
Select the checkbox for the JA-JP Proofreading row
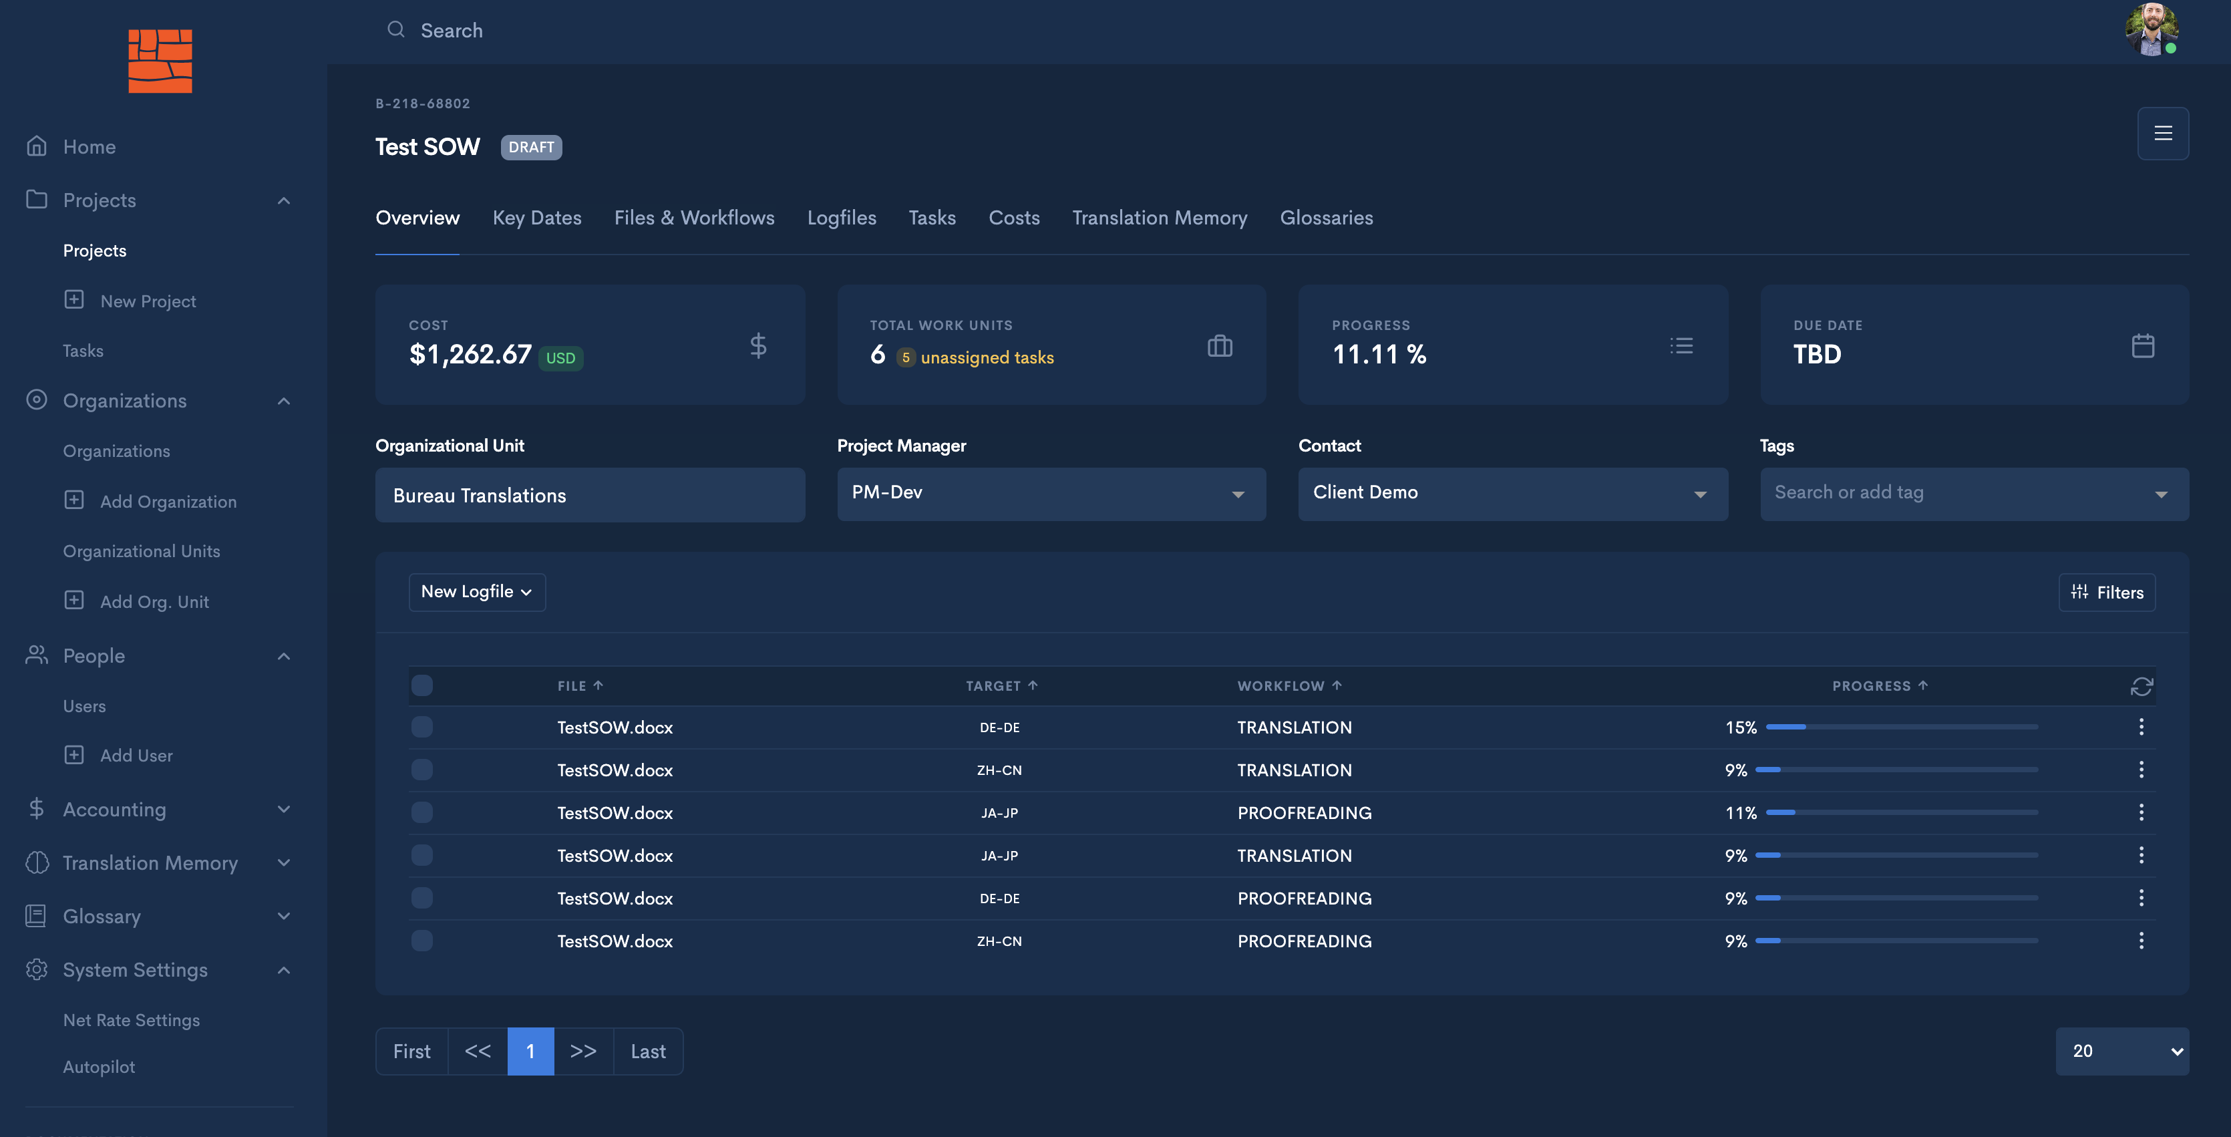coord(423,812)
